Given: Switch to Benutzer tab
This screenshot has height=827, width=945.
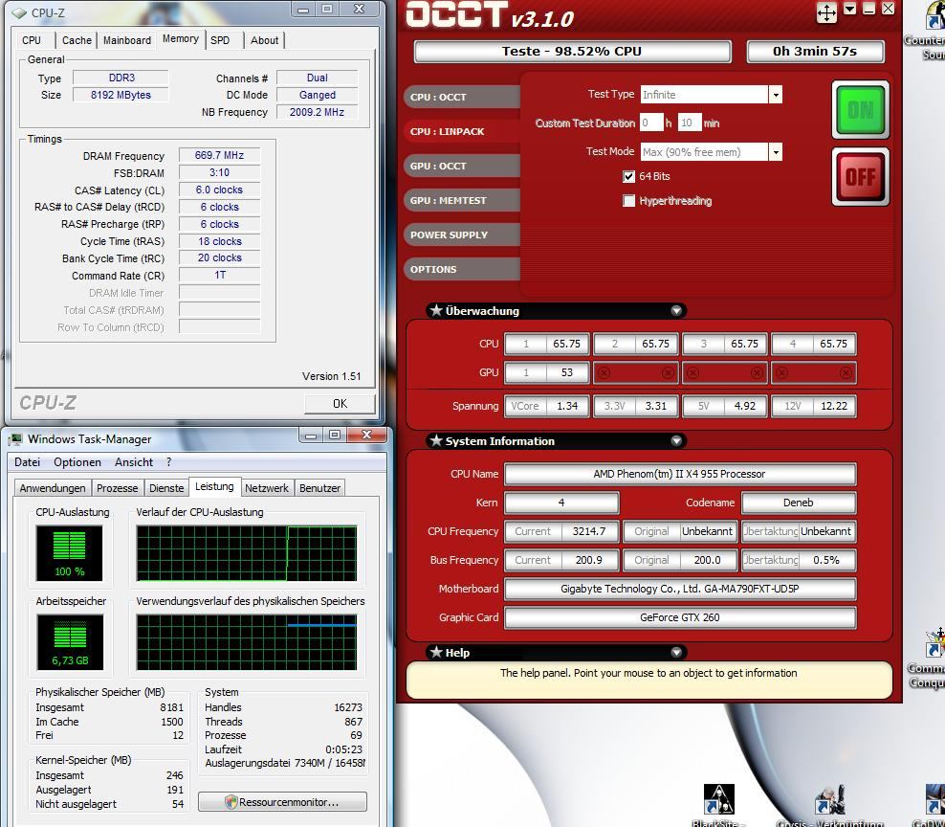Looking at the screenshot, I should (320, 488).
